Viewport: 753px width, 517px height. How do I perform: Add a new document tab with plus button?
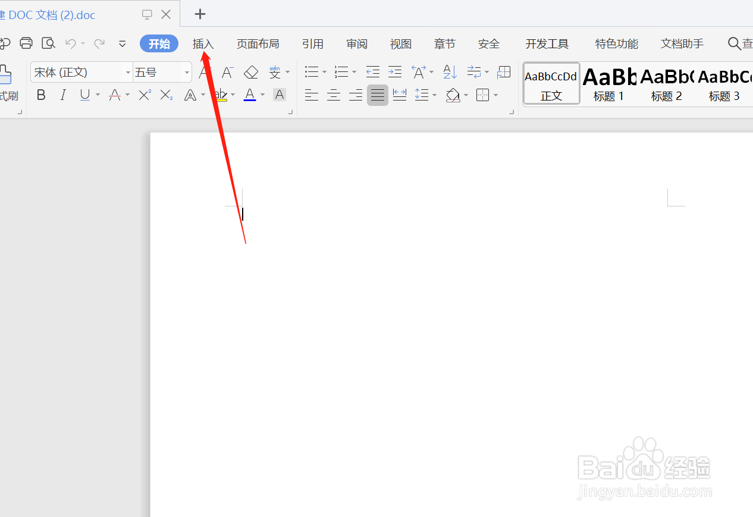pyautogui.click(x=200, y=14)
